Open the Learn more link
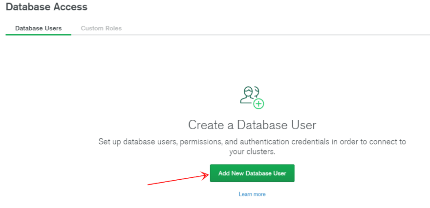 (252, 194)
